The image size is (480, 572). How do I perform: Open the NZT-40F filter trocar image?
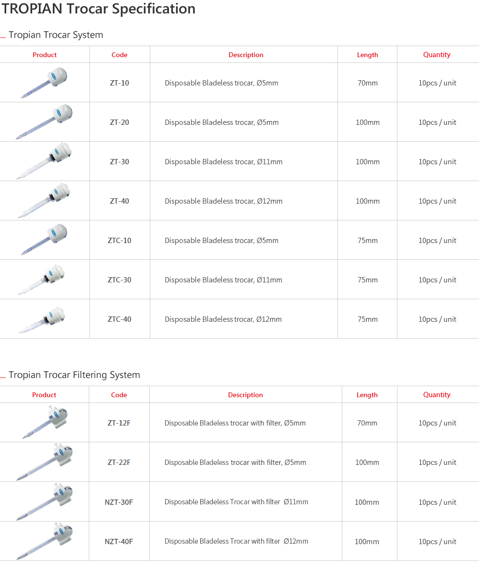(45, 541)
